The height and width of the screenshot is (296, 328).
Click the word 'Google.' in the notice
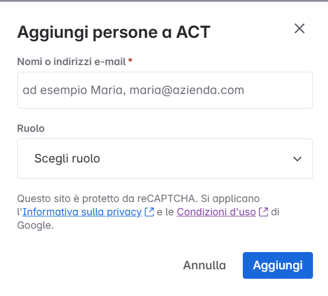[35, 225]
